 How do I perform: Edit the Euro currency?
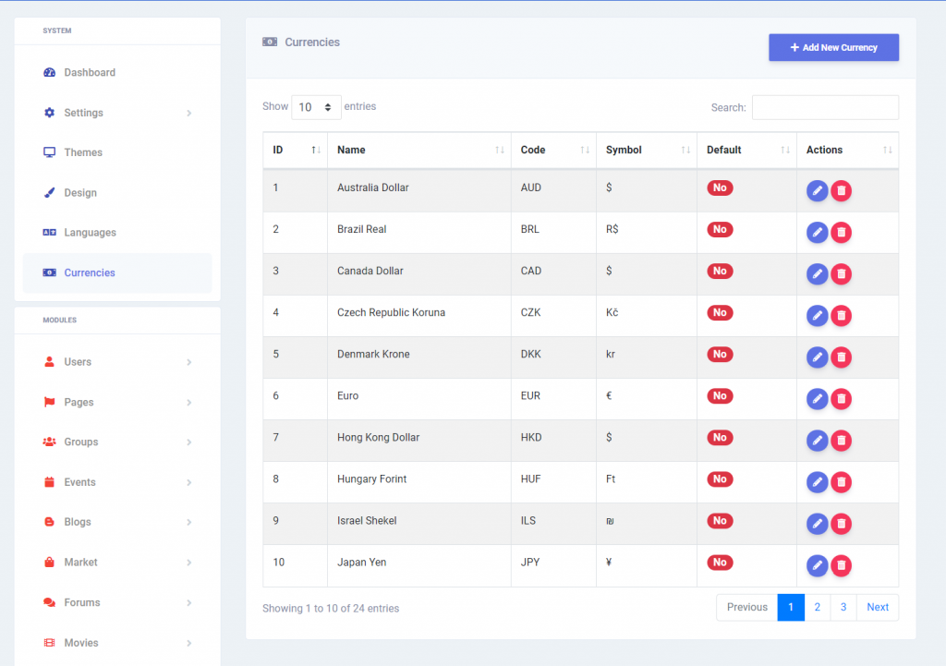pyautogui.click(x=817, y=399)
